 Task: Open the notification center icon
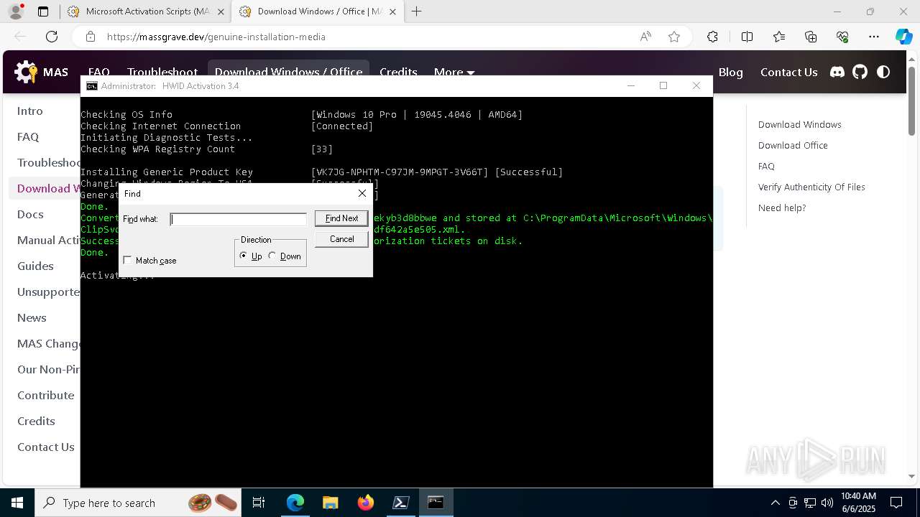click(x=896, y=503)
